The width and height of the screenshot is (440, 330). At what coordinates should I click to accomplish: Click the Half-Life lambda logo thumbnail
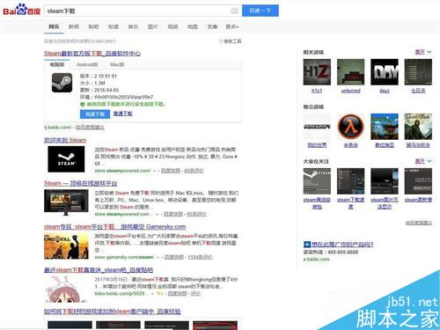pyautogui.click(x=350, y=127)
